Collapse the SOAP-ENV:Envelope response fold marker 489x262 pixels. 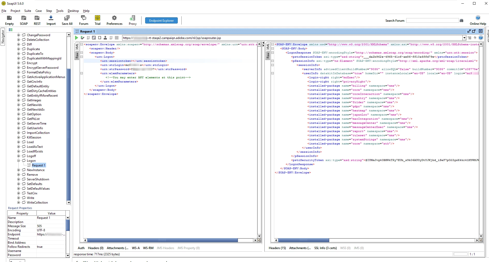272,44
